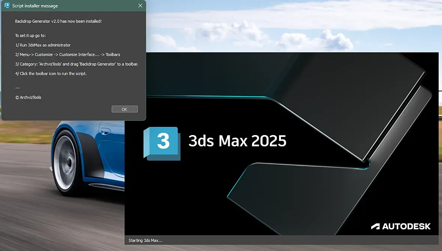This screenshot has width=442, height=251.
Task: Click the "1/ Run 3dsMax as administrator" line
Action: click(43, 45)
